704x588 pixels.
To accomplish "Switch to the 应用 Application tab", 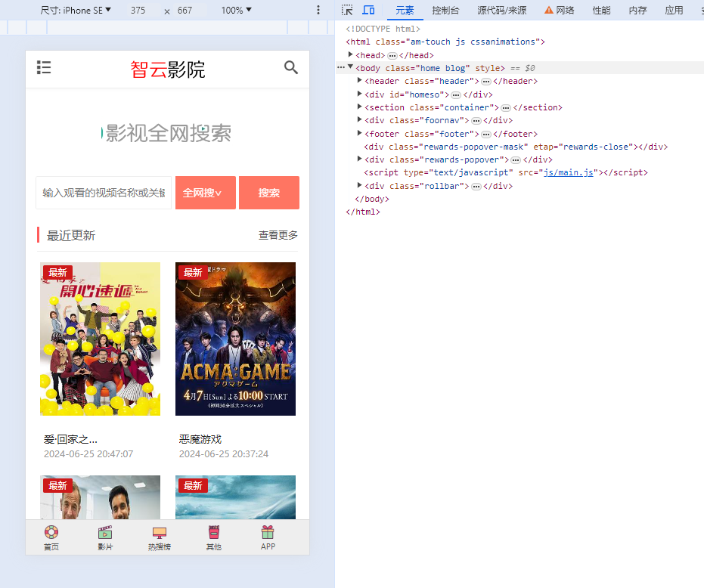I will pyautogui.click(x=674, y=11).
